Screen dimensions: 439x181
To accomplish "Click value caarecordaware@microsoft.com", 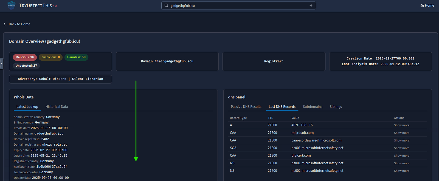I will point(316,140).
